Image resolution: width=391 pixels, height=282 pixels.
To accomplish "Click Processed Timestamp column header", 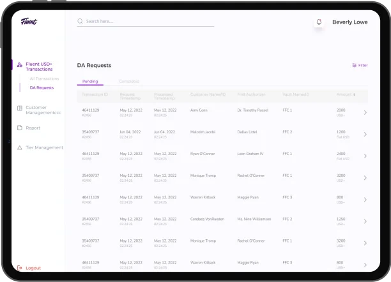I will (x=164, y=96).
